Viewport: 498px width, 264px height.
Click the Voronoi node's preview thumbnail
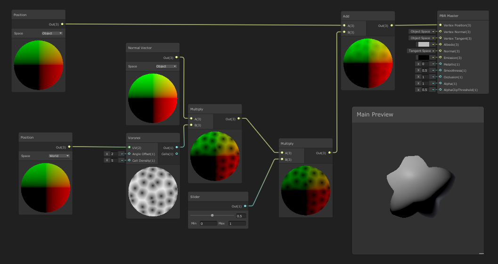tap(153, 191)
